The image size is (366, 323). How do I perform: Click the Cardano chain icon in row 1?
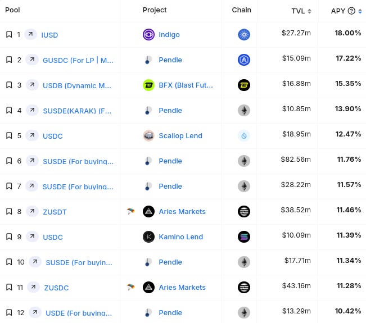coord(244,34)
